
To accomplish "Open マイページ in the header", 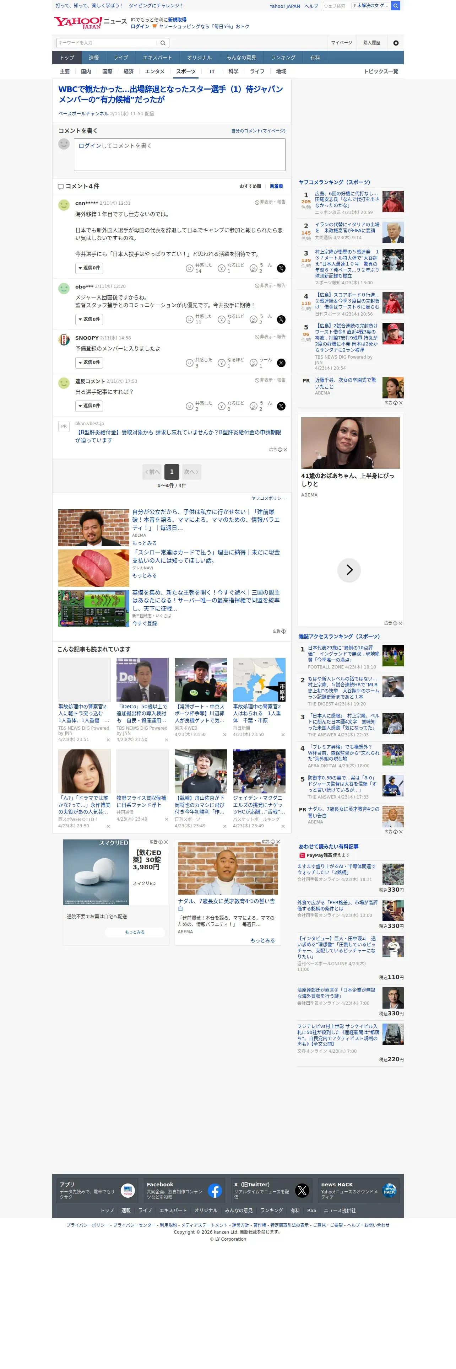I will tap(341, 43).
